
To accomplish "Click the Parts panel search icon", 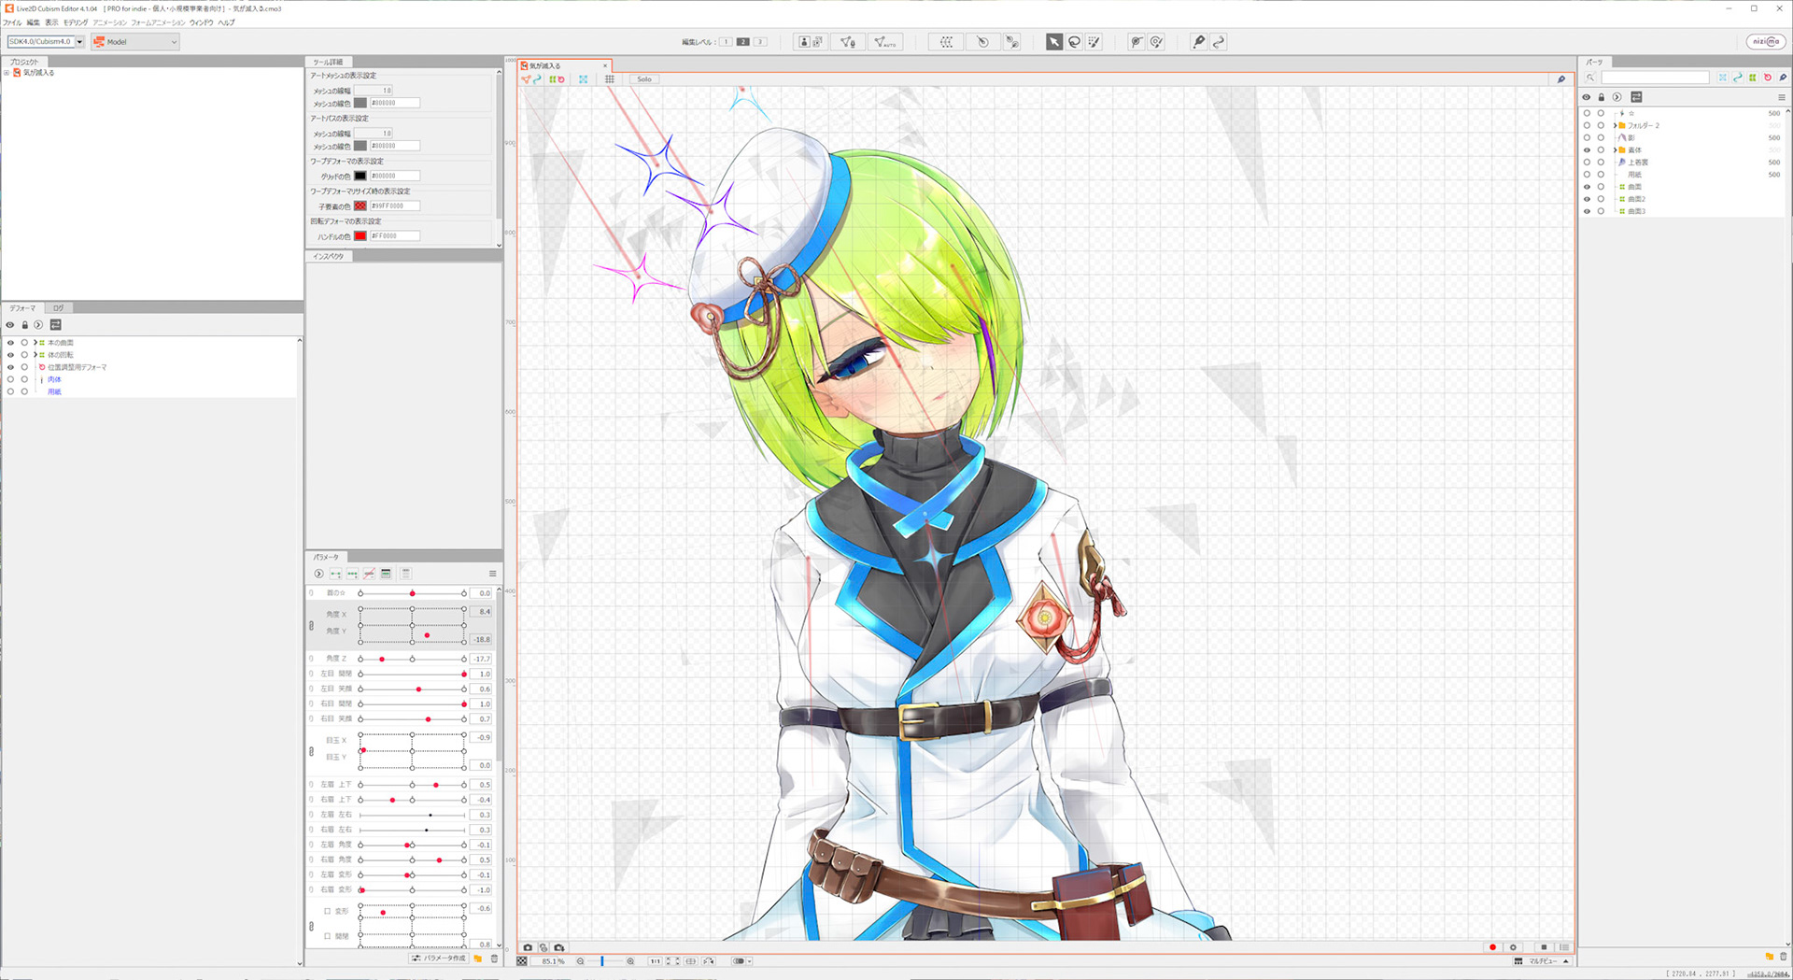I will [1590, 78].
